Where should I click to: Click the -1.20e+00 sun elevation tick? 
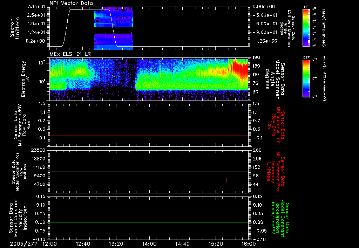point(264,41)
